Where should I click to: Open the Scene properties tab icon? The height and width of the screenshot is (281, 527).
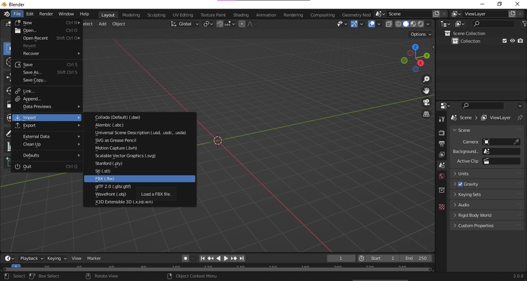[441, 165]
